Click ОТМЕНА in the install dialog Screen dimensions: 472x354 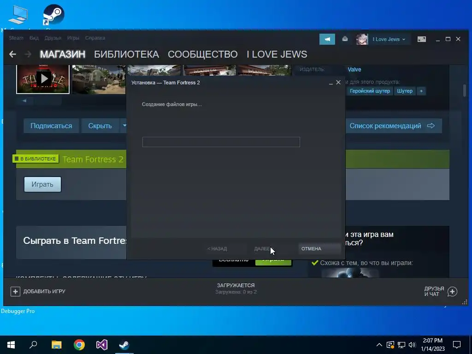319,248
